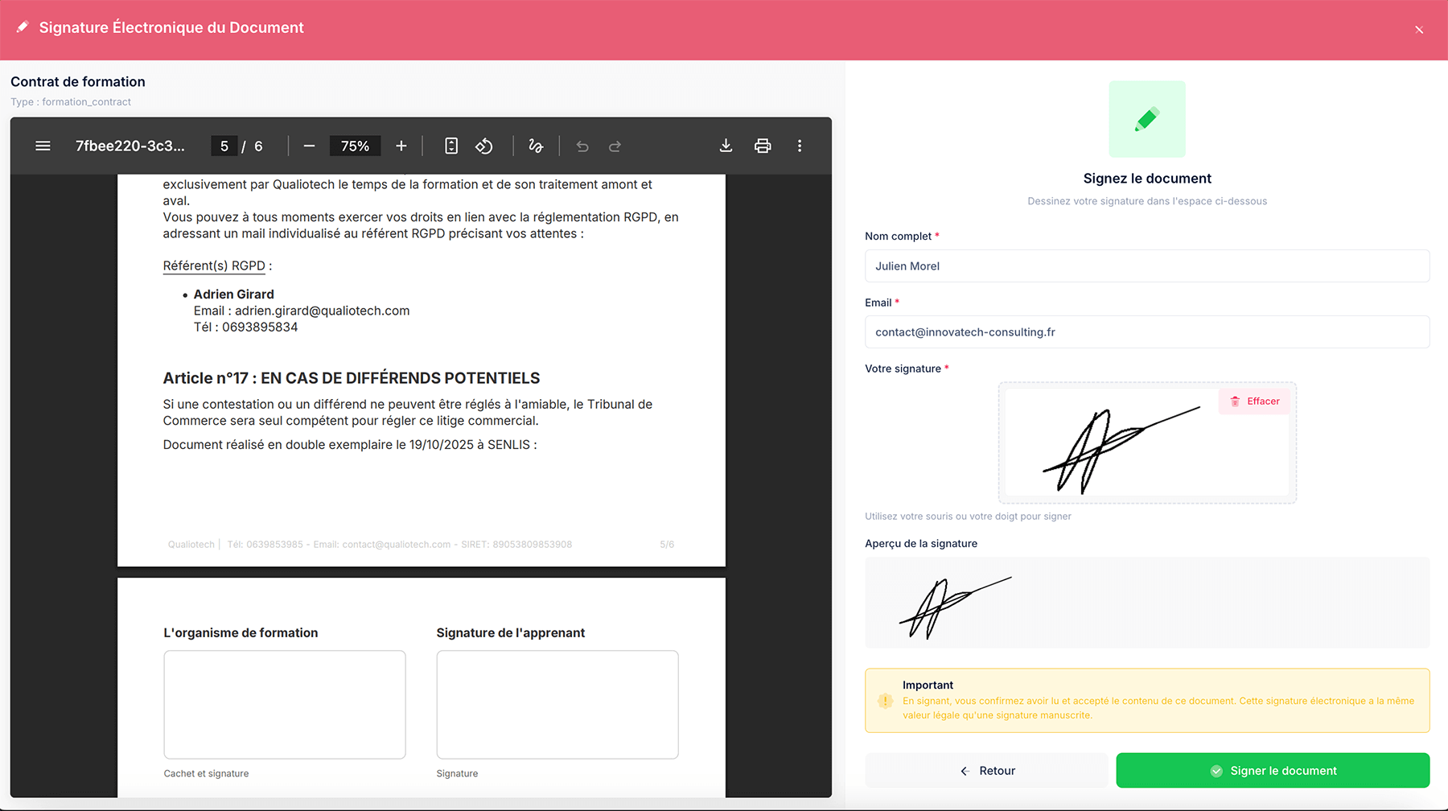Viewport: 1448px width, 811px height.
Task: Download the contract PDF
Action: (726, 146)
